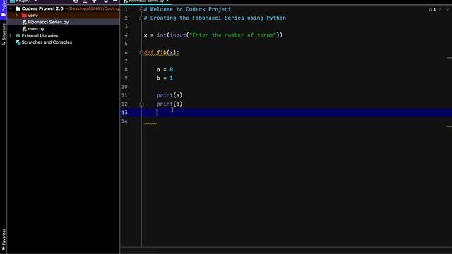
Task: Expand the External Libraries chevron
Action: [x=11, y=35]
